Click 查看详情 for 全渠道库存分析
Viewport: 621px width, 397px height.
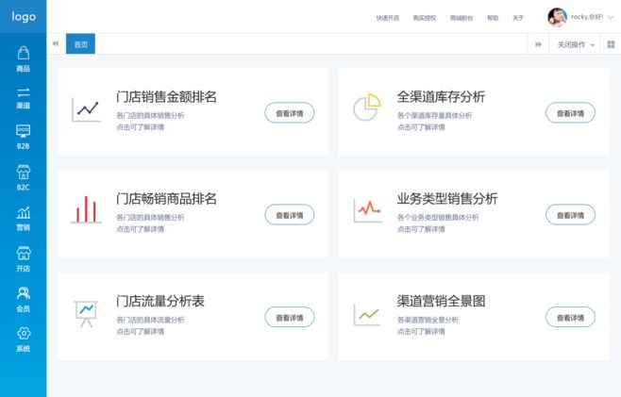pos(570,113)
